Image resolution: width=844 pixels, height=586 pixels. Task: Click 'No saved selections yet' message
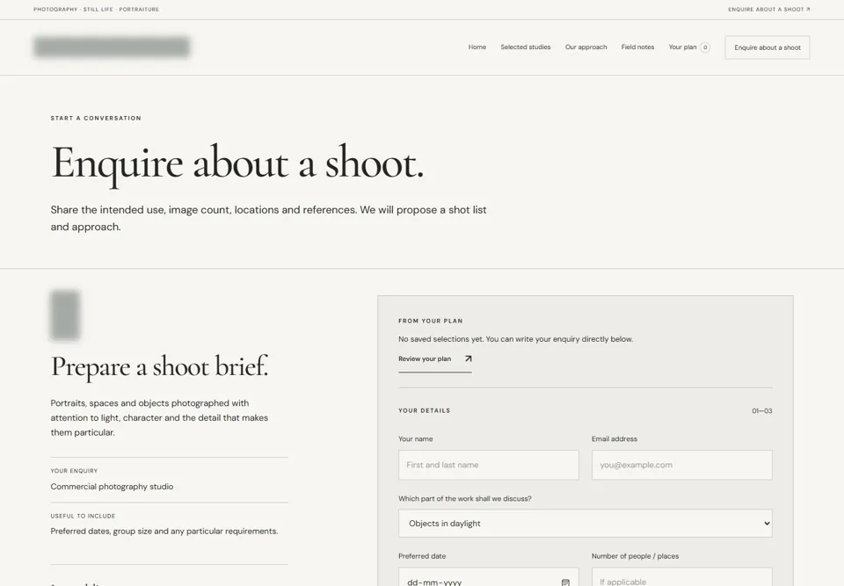[516, 339]
